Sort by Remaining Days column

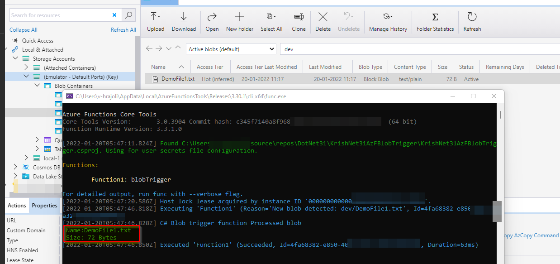pyautogui.click(x=505, y=67)
